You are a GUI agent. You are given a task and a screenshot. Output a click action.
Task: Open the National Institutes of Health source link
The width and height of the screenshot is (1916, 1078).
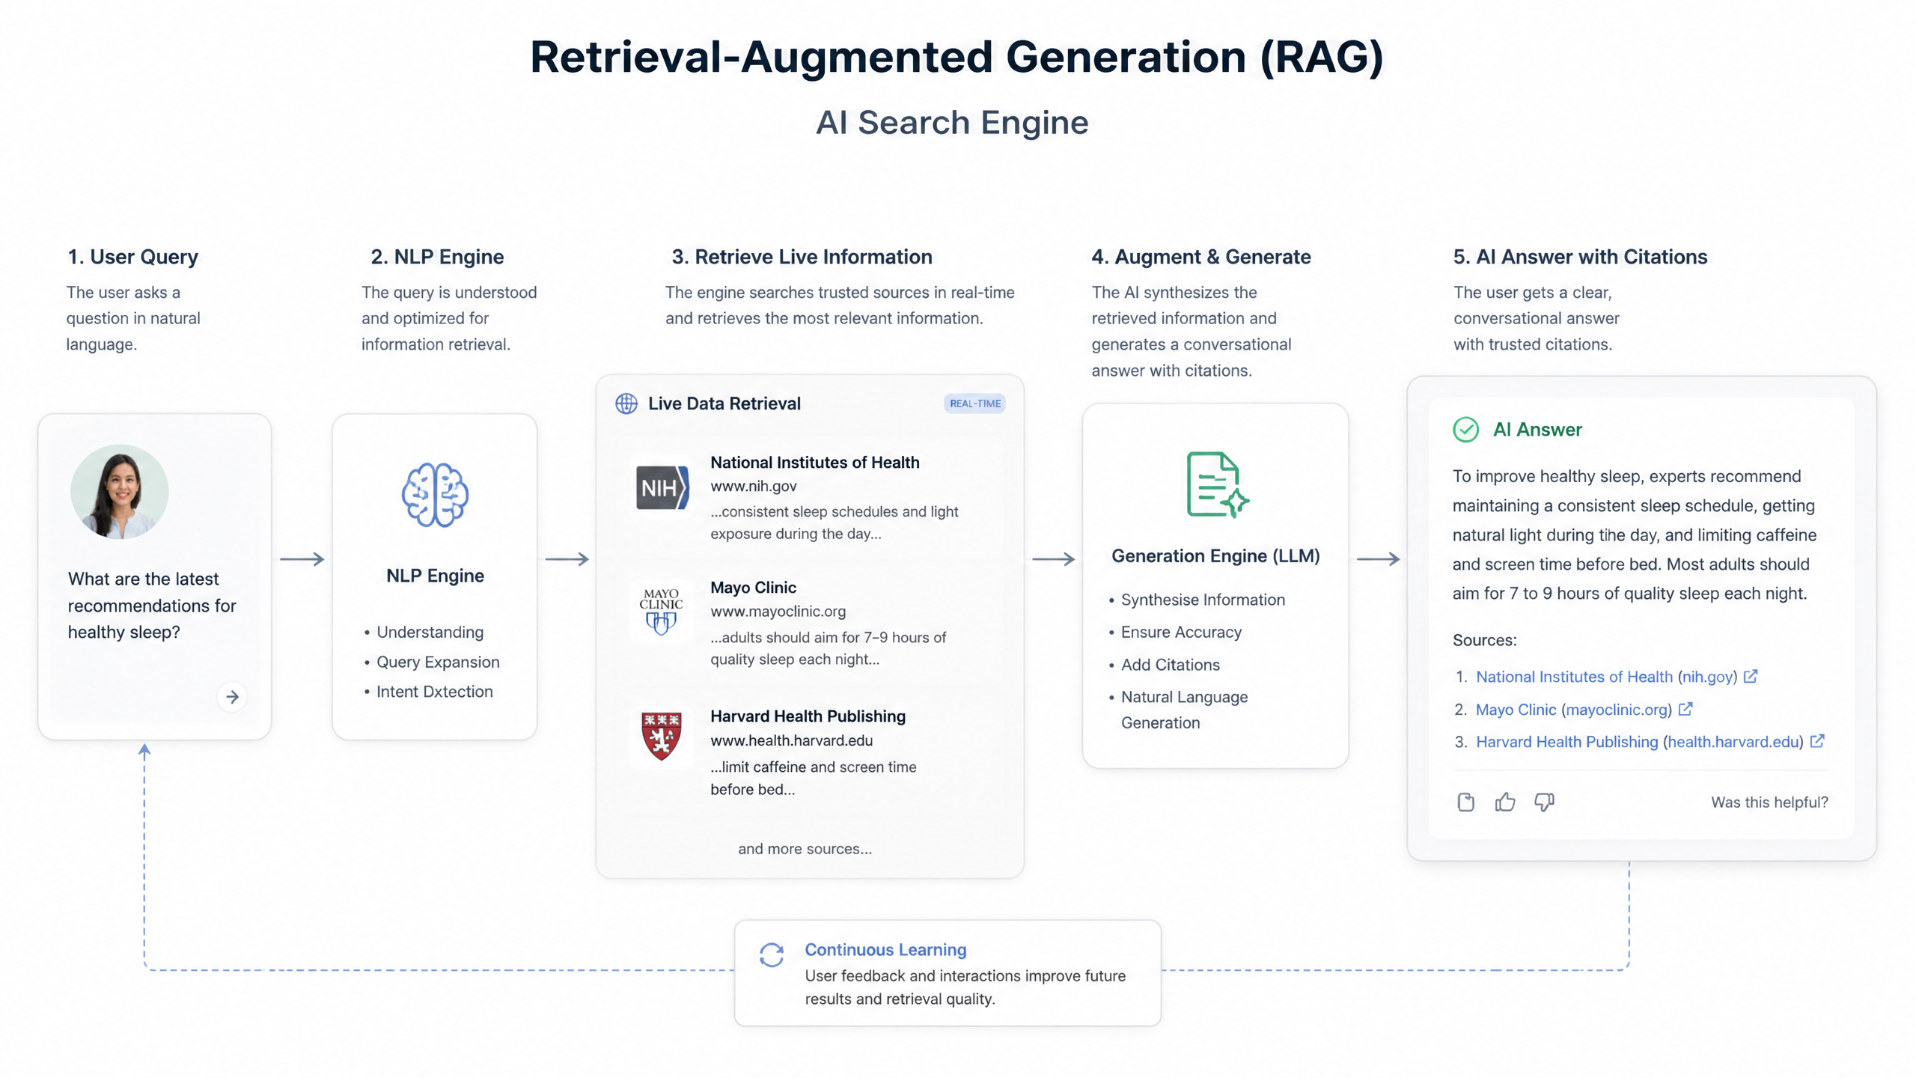pos(1606,677)
